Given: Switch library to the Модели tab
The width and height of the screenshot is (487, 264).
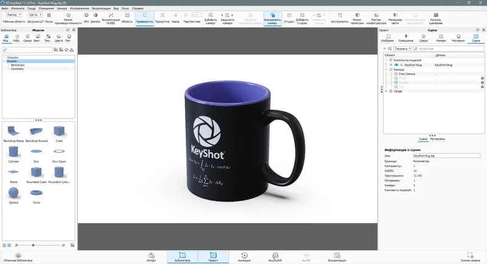Looking at the screenshot, I should (7, 38).
